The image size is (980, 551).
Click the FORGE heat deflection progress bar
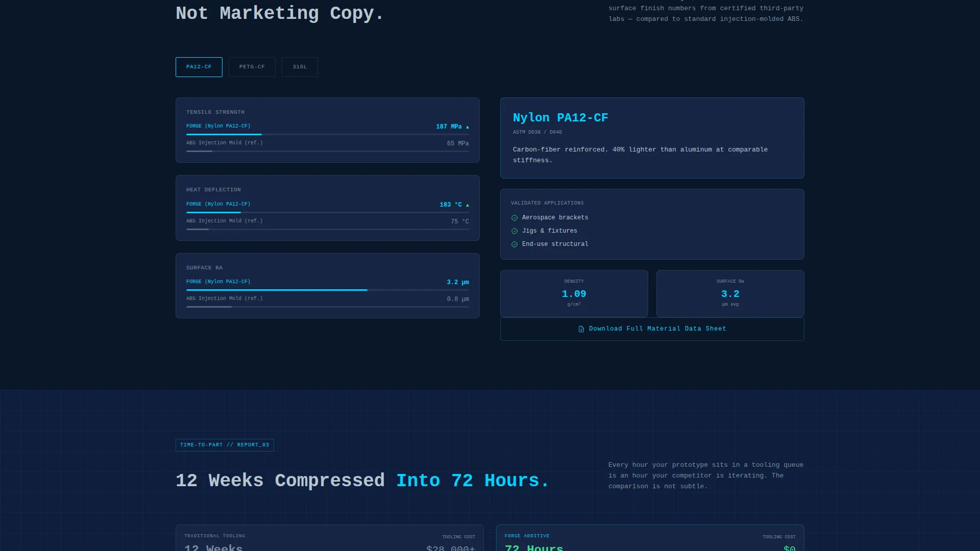[328, 212]
